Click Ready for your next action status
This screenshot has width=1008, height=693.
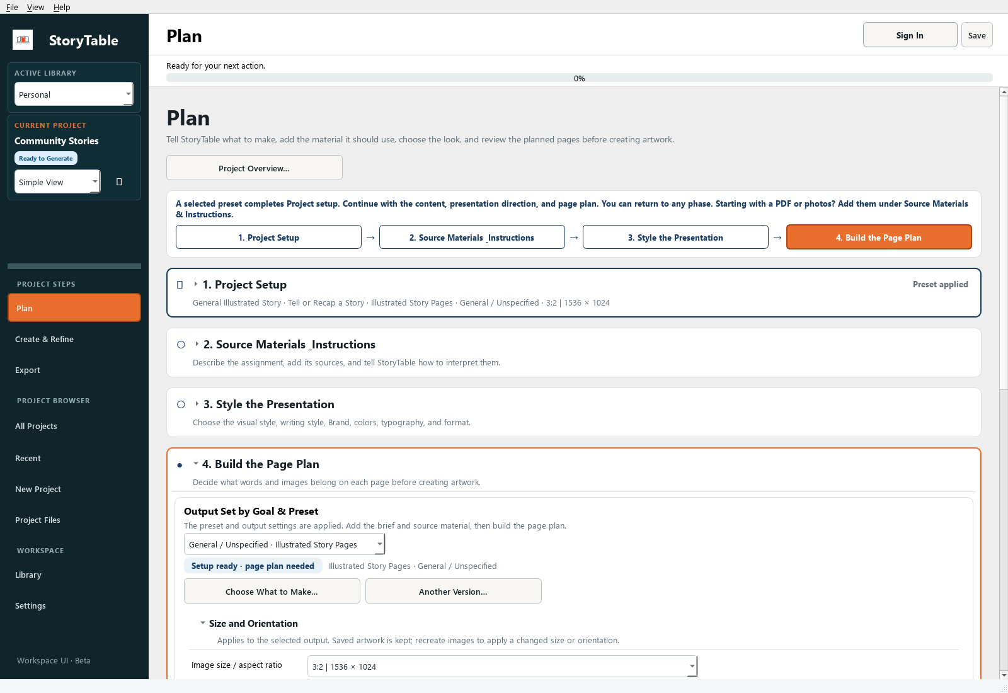215,66
